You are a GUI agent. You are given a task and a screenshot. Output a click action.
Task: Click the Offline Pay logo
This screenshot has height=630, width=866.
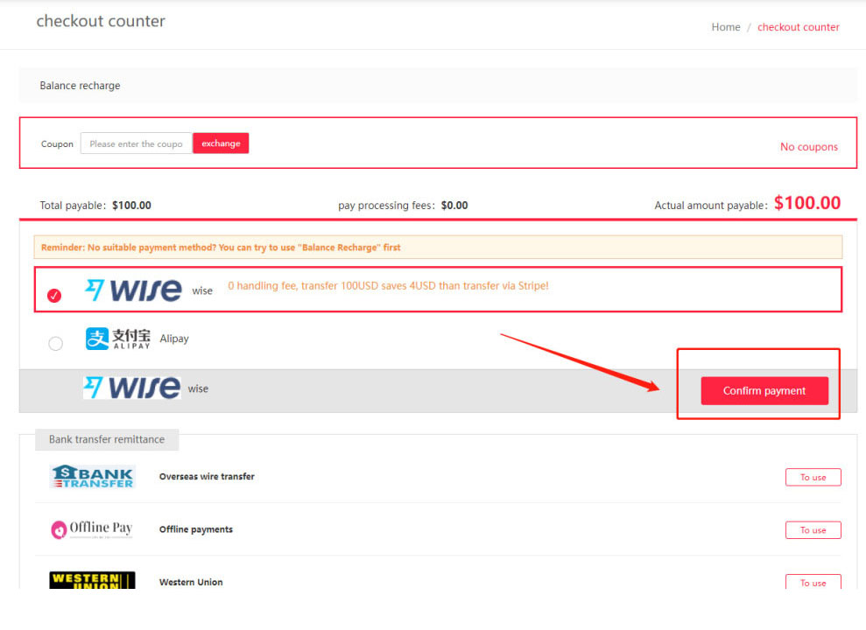pos(92,529)
